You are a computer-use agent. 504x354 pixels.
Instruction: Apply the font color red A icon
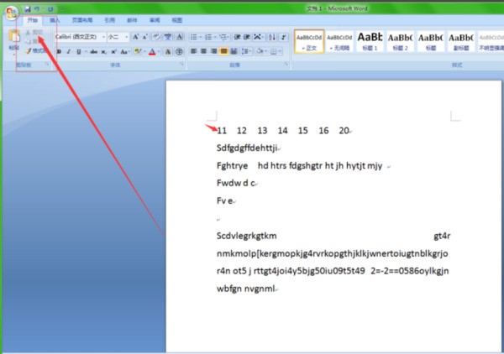point(153,51)
